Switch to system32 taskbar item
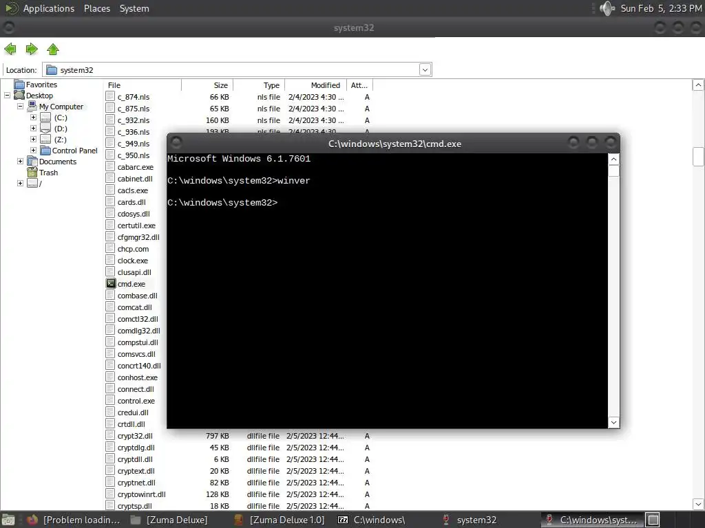This screenshot has width=705, height=528. click(470, 520)
